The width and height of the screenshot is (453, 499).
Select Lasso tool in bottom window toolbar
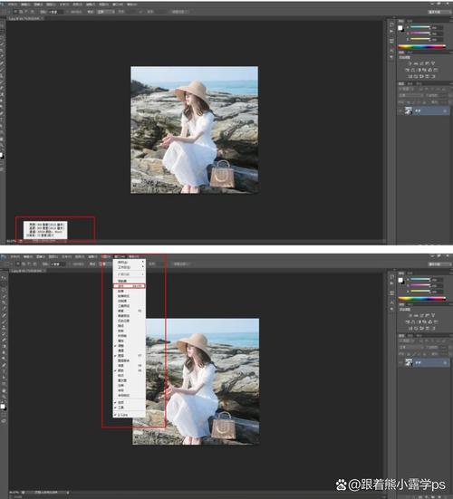coord(4,291)
